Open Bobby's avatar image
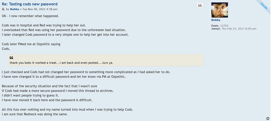This screenshot has height=121, width=271. click(x=219, y=10)
